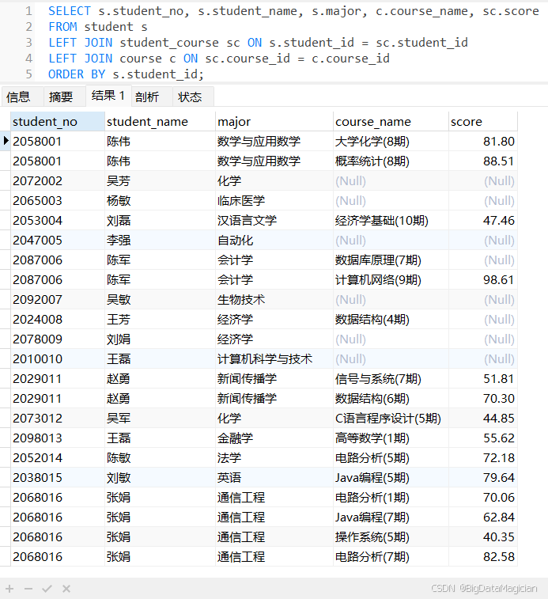Image resolution: width=548 pixels, height=599 pixels.
Task: Add a new record with the plus icon
Action: coord(9,589)
